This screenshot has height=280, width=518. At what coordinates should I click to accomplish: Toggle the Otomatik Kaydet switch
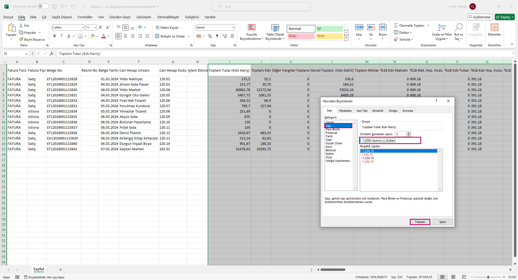pos(43,6)
